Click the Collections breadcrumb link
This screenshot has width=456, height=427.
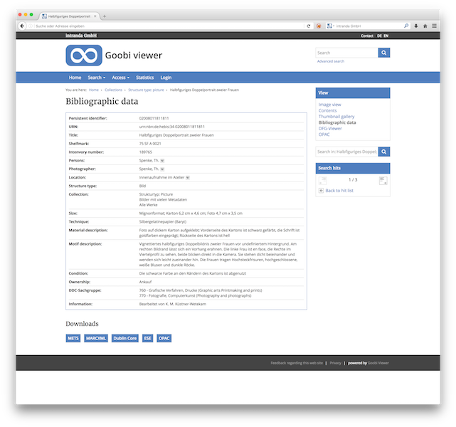click(113, 90)
